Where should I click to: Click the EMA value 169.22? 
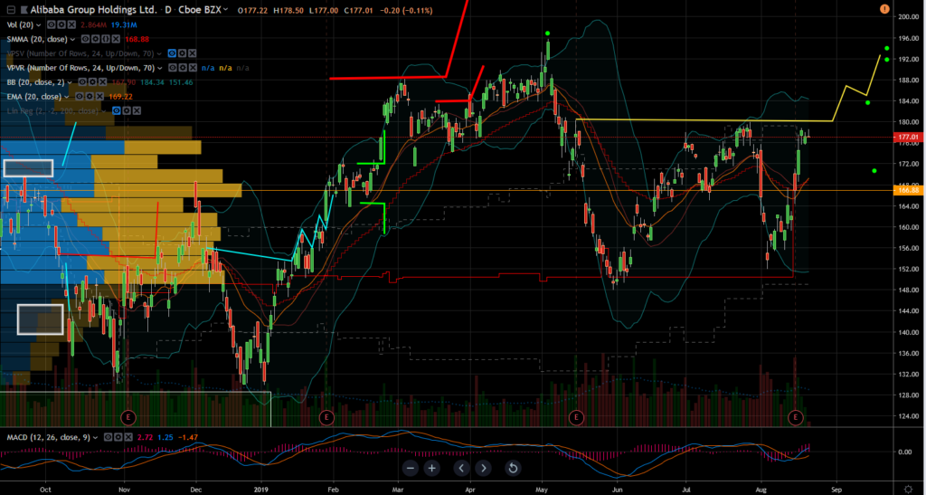pyautogui.click(x=120, y=96)
